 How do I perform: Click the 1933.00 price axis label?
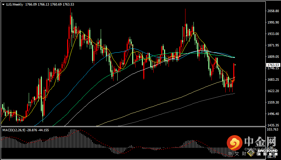pyautogui.click(x=273, y=34)
